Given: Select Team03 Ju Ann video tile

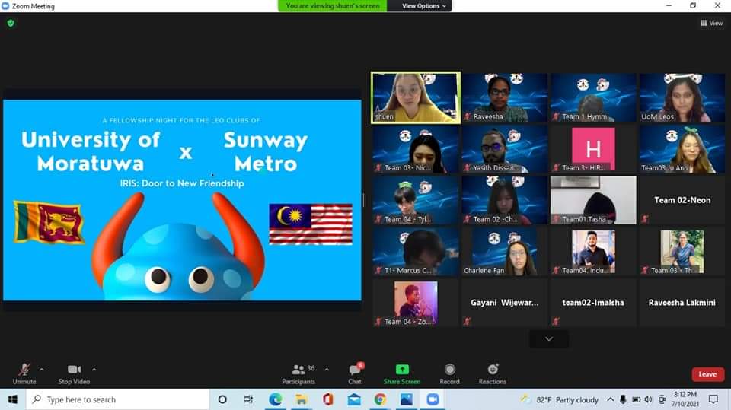Looking at the screenshot, I should [x=682, y=148].
